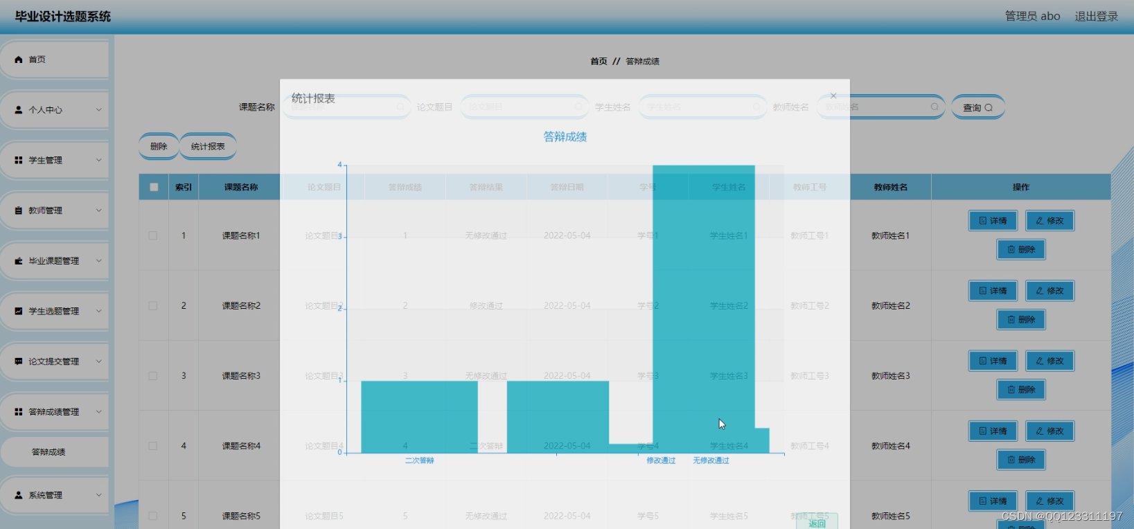Click 修改 button for 教师姓名1 row
The height and width of the screenshot is (529, 1134).
pos(1050,221)
